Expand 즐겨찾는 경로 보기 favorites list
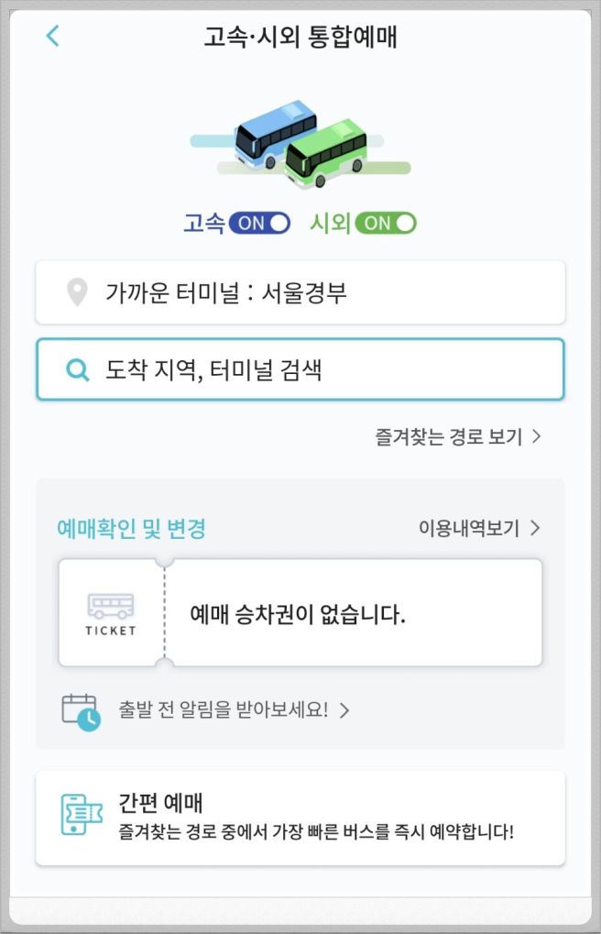 455,437
